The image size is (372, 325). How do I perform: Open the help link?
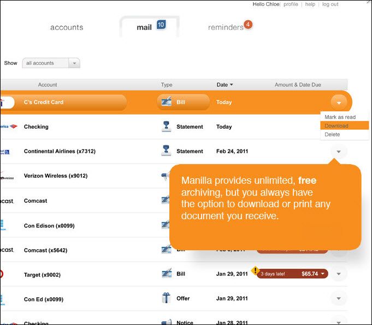[310, 4]
